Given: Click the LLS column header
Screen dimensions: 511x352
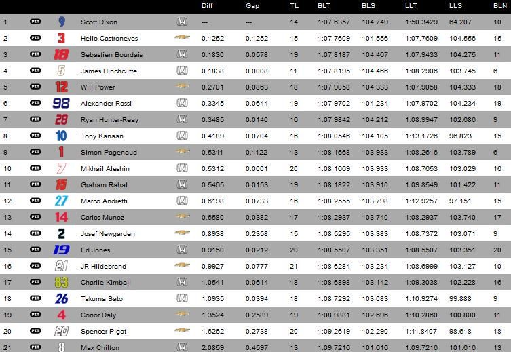Looking at the screenshot, I should pyautogui.click(x=455, y=6).
